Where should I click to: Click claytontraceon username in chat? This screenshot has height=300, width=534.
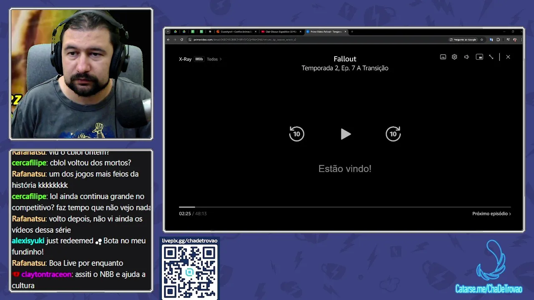46,275
